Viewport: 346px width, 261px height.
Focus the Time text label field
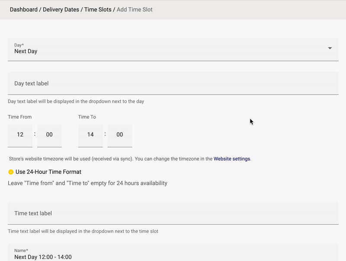(x=173, y=213)
